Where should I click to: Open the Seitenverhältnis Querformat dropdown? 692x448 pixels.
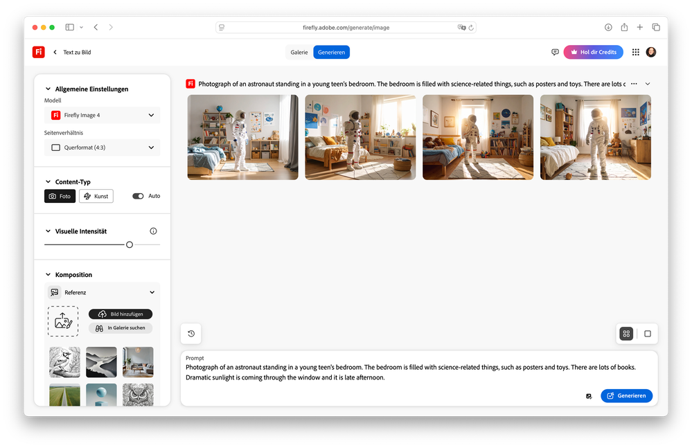102,147
